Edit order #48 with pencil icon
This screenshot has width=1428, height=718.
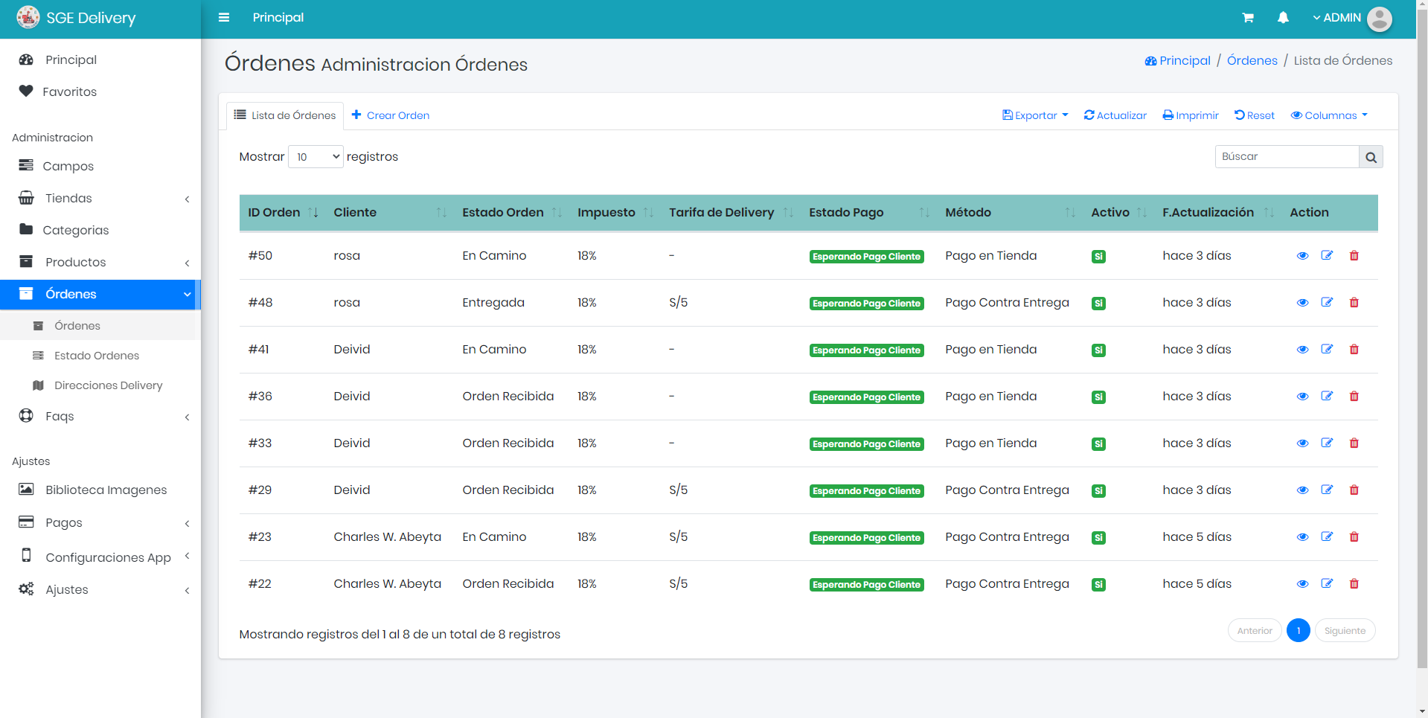1327,303
